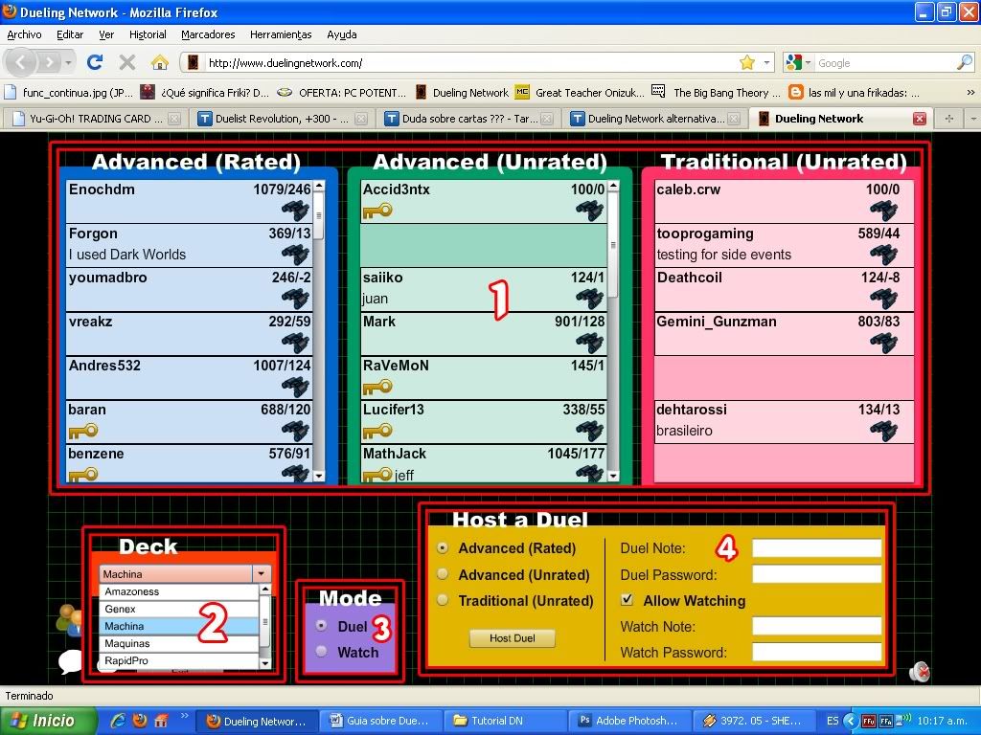The image size is (981, 735).
Task: Click binoculars icon in dehtarossi's row
Action: 883,431
